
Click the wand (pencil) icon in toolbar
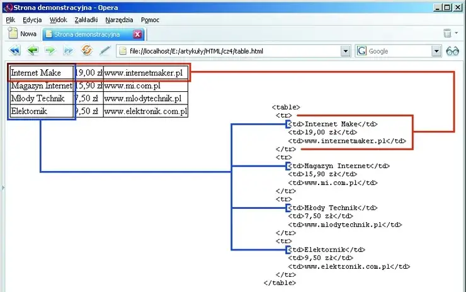point(105,50)
